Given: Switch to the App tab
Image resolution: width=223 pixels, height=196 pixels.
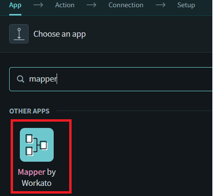Looking at the screenshot, I should (x=15, y=5).
